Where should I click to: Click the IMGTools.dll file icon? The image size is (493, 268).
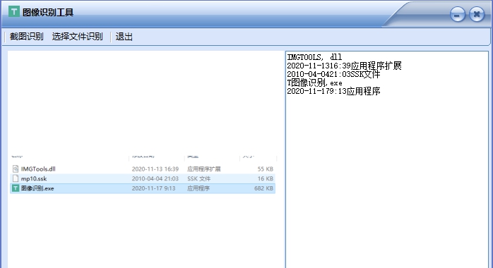click(16, 169)
